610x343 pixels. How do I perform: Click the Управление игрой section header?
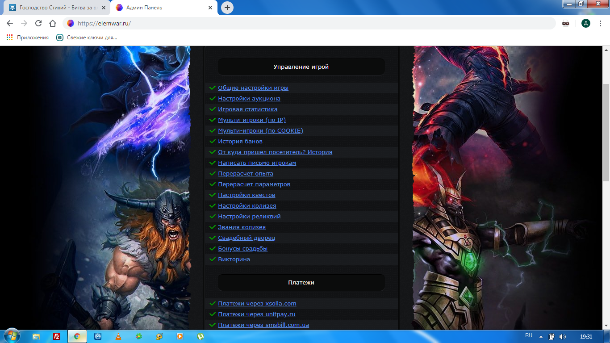pos(301,67)
